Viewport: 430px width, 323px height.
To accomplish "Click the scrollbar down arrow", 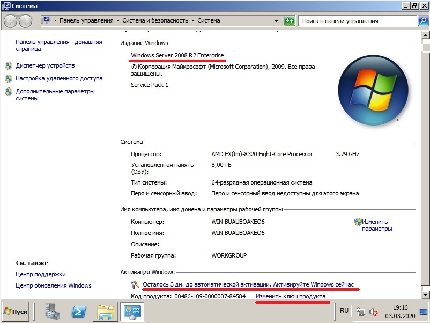I will click(x=425, y=295).
